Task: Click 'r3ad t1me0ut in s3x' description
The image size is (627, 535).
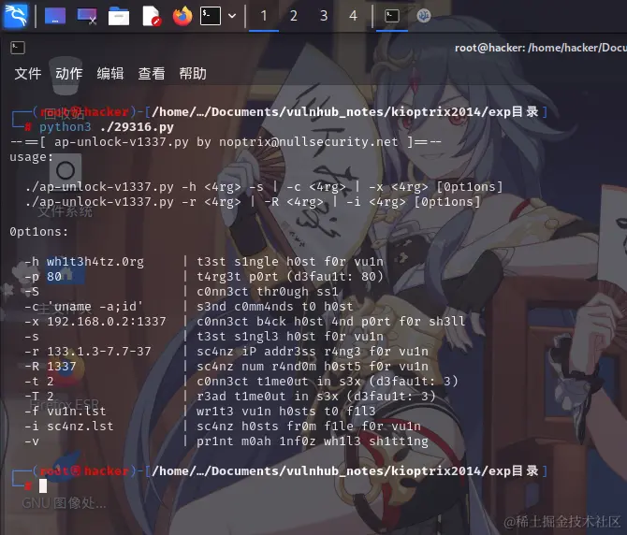Action: 316,397
